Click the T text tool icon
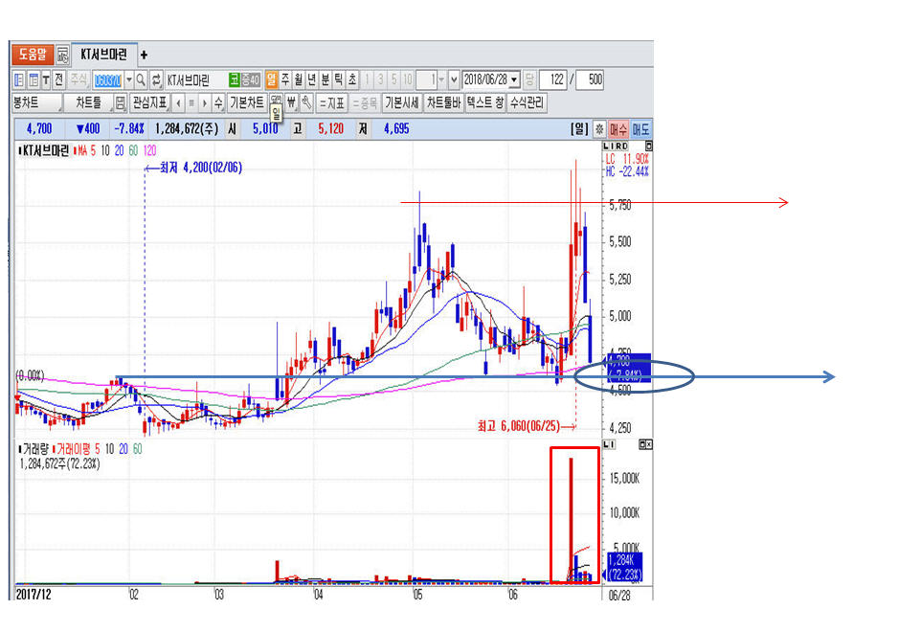Viewport: 898px width, 632px height. click(45, 79)
